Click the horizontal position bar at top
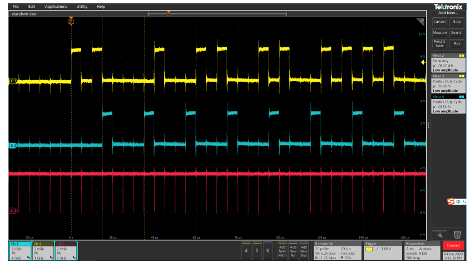The width and height of the screenshot is (470, 263). pyautogui.click(x=217, y=14)
